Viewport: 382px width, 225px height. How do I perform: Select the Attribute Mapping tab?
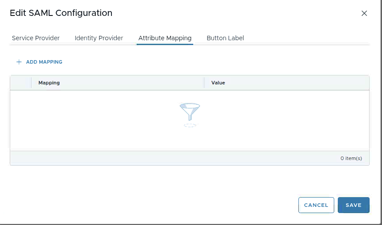point(165,38)
